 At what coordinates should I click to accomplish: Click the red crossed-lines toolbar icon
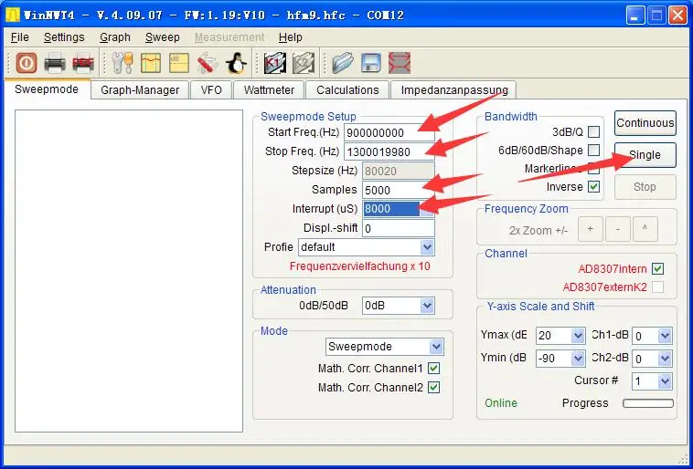tap(400, 63)
